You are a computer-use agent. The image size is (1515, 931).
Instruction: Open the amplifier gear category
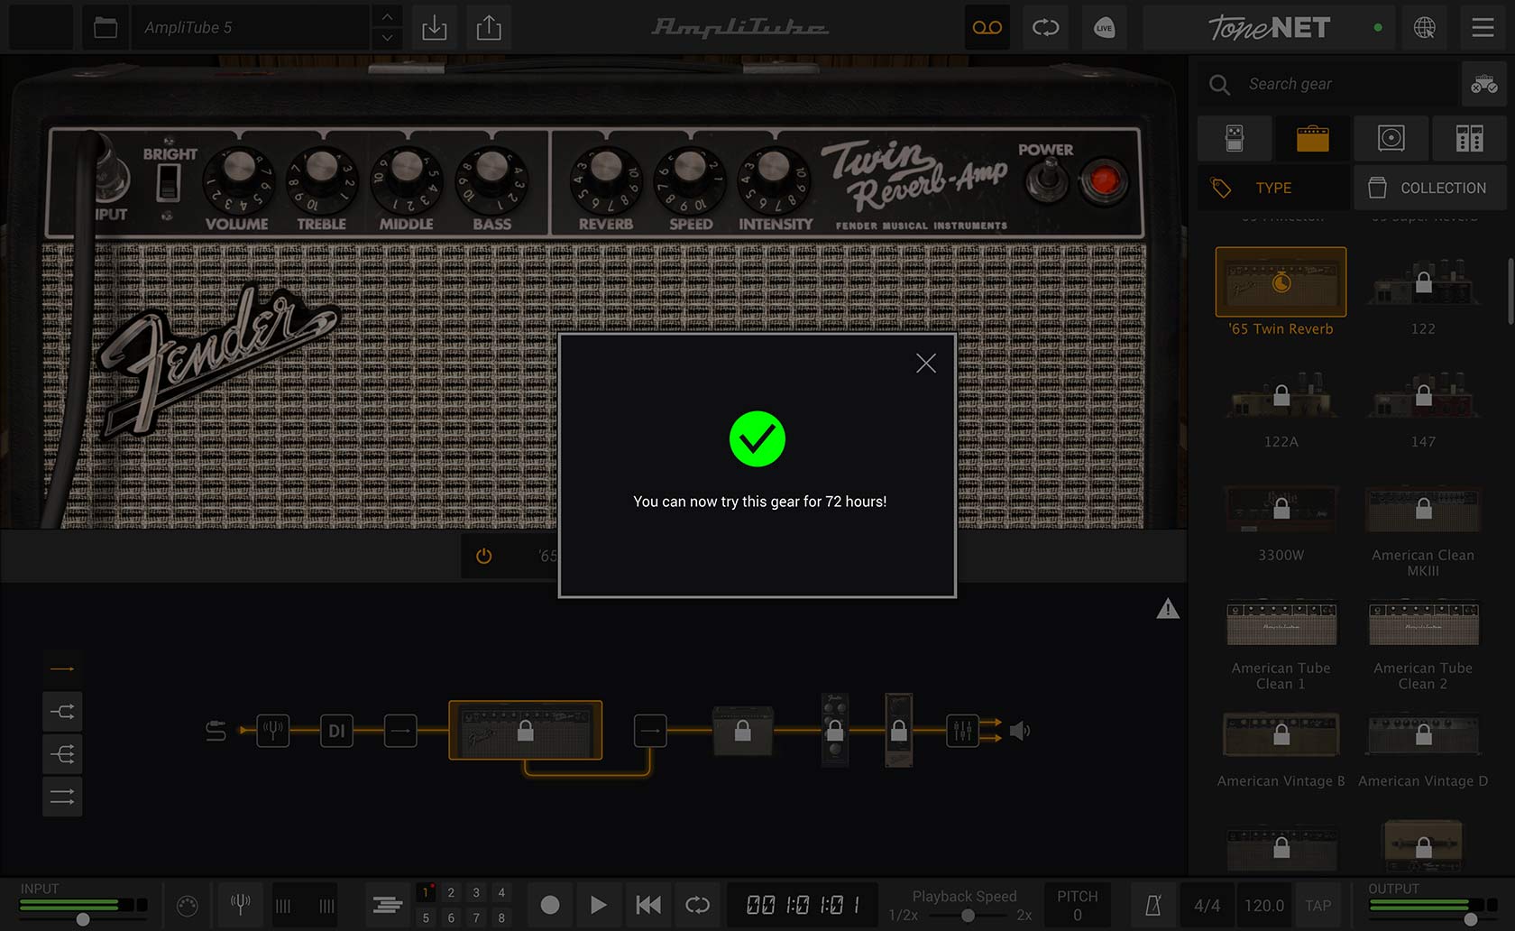1312,138
